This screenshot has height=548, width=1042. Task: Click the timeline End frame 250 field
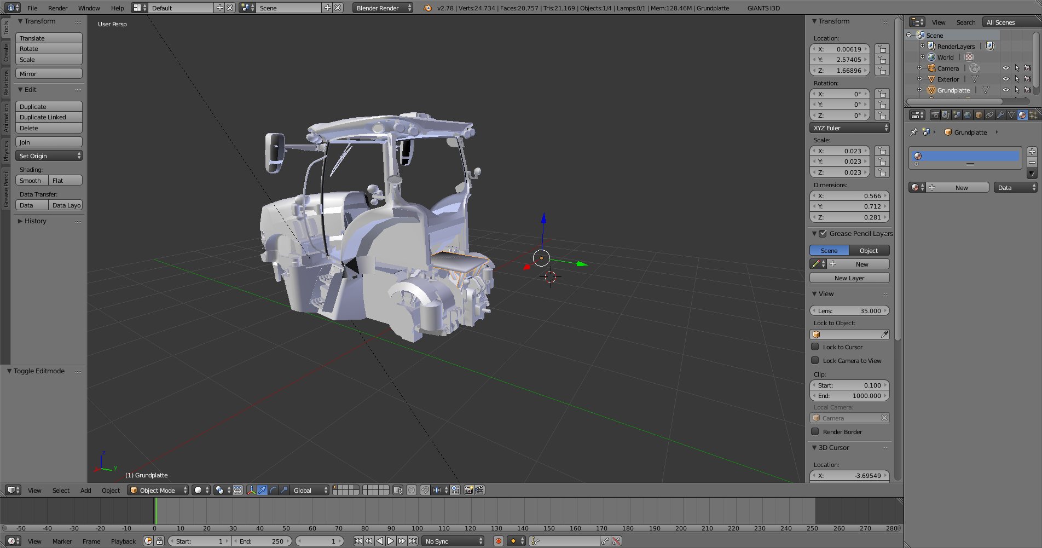pyautogui.click(x=262, y=541)
